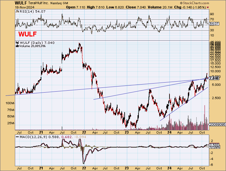Click the 0.588 MACD value tag

[x=214, y=145]
